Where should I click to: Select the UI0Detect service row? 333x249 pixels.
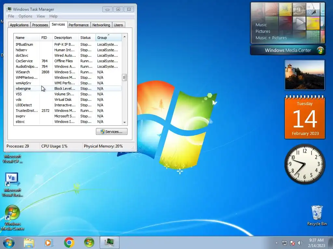click(68, 105)
